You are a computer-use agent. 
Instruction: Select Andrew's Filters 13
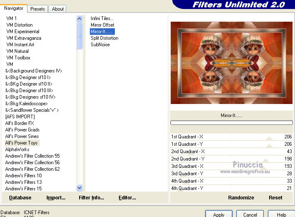point(23,182)
